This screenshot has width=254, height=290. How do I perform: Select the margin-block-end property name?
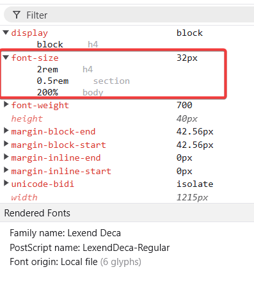point(53,131)
